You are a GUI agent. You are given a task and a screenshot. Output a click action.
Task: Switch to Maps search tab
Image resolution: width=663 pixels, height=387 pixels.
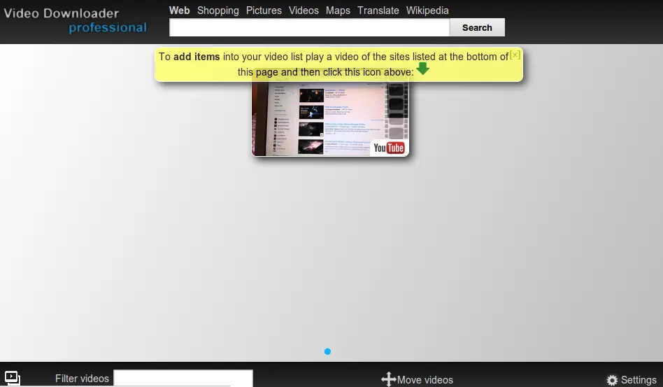[338, 10]
